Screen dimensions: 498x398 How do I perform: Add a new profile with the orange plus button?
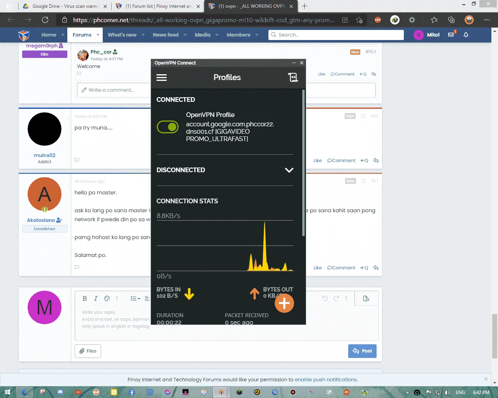click(x=284, y=303)
